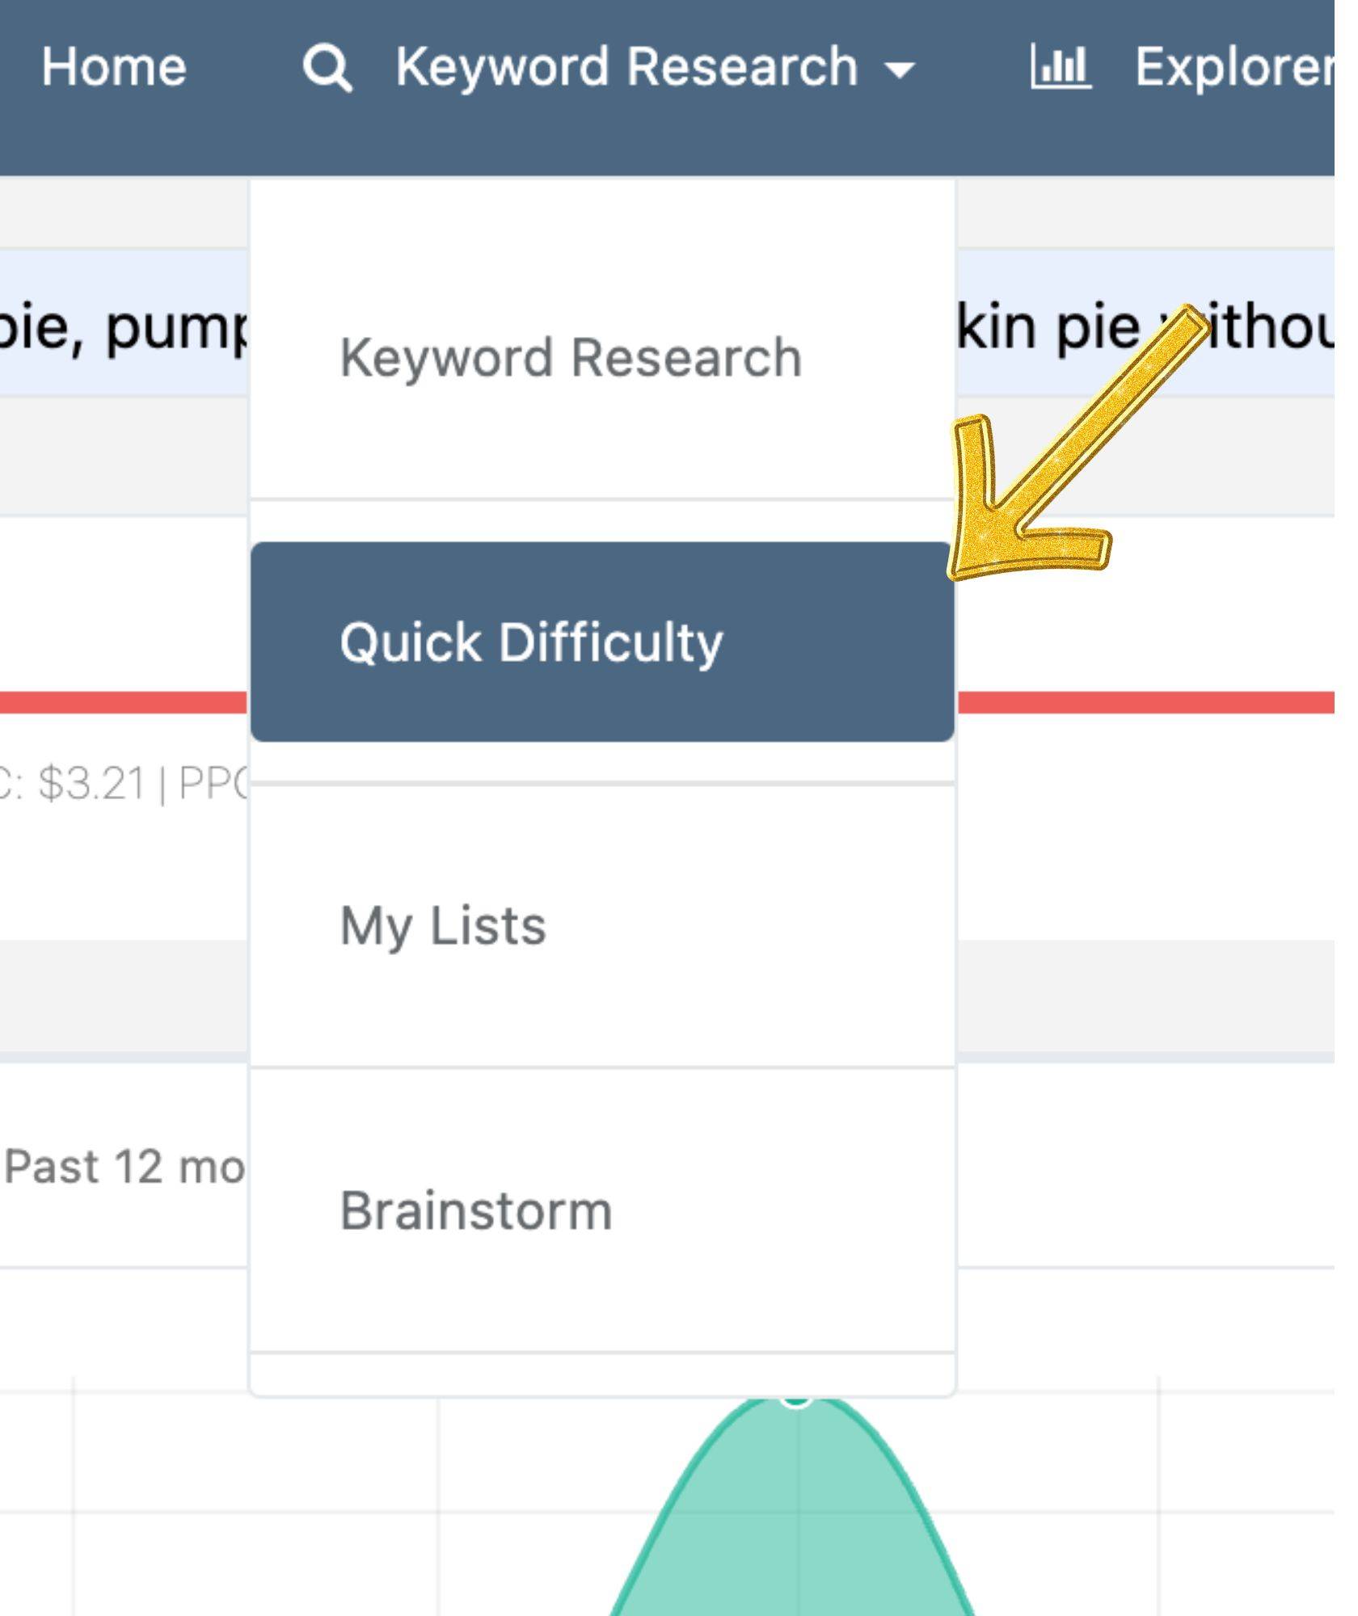Click the magnifier search icon
Viewport: 1358px width, 1616px height.
(x=327, y=68)
